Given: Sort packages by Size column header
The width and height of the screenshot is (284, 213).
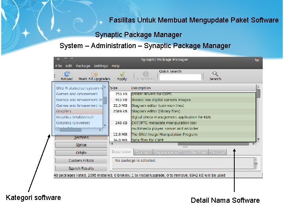Looking at the screenshot, I should pyautogui.click(x=120, y=88).
